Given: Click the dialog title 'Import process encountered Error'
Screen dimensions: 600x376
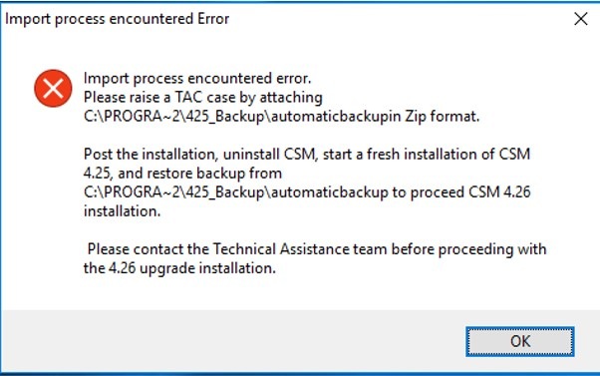Looking at the screenshot, I should [117, 19].
